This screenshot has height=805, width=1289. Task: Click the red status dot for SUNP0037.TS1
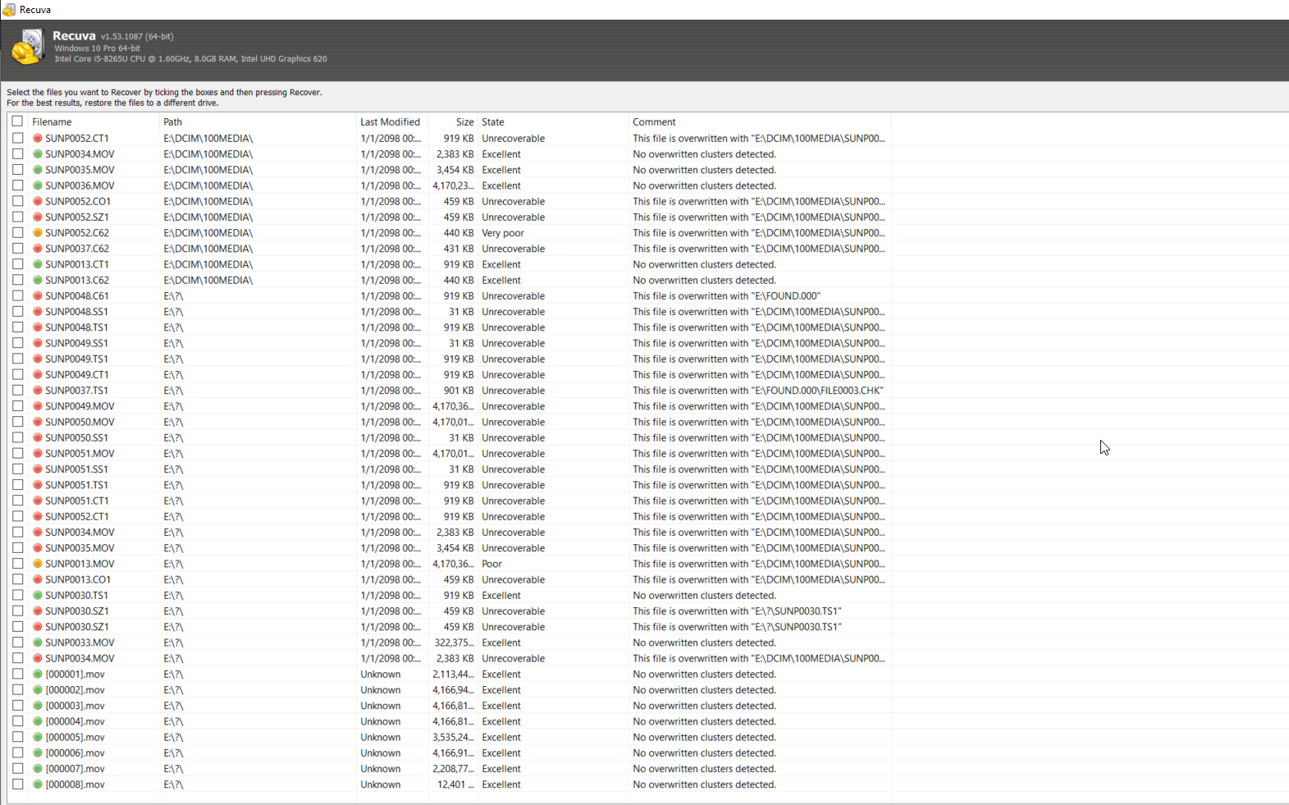(38, 391)
